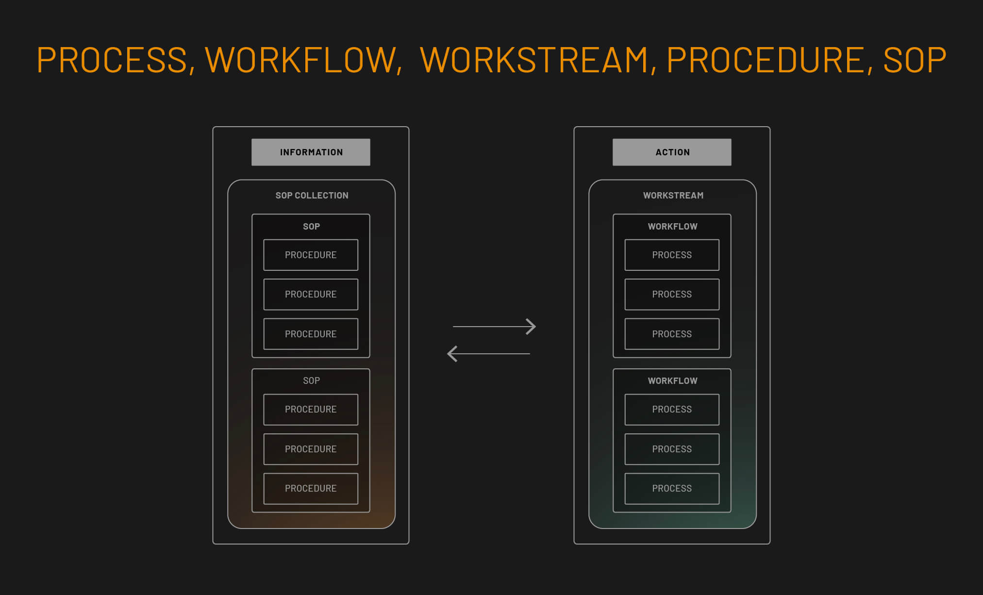Select the first PROCESS box in top workflow
Viewport: 983px width, 595px height.
coord(671,254)
